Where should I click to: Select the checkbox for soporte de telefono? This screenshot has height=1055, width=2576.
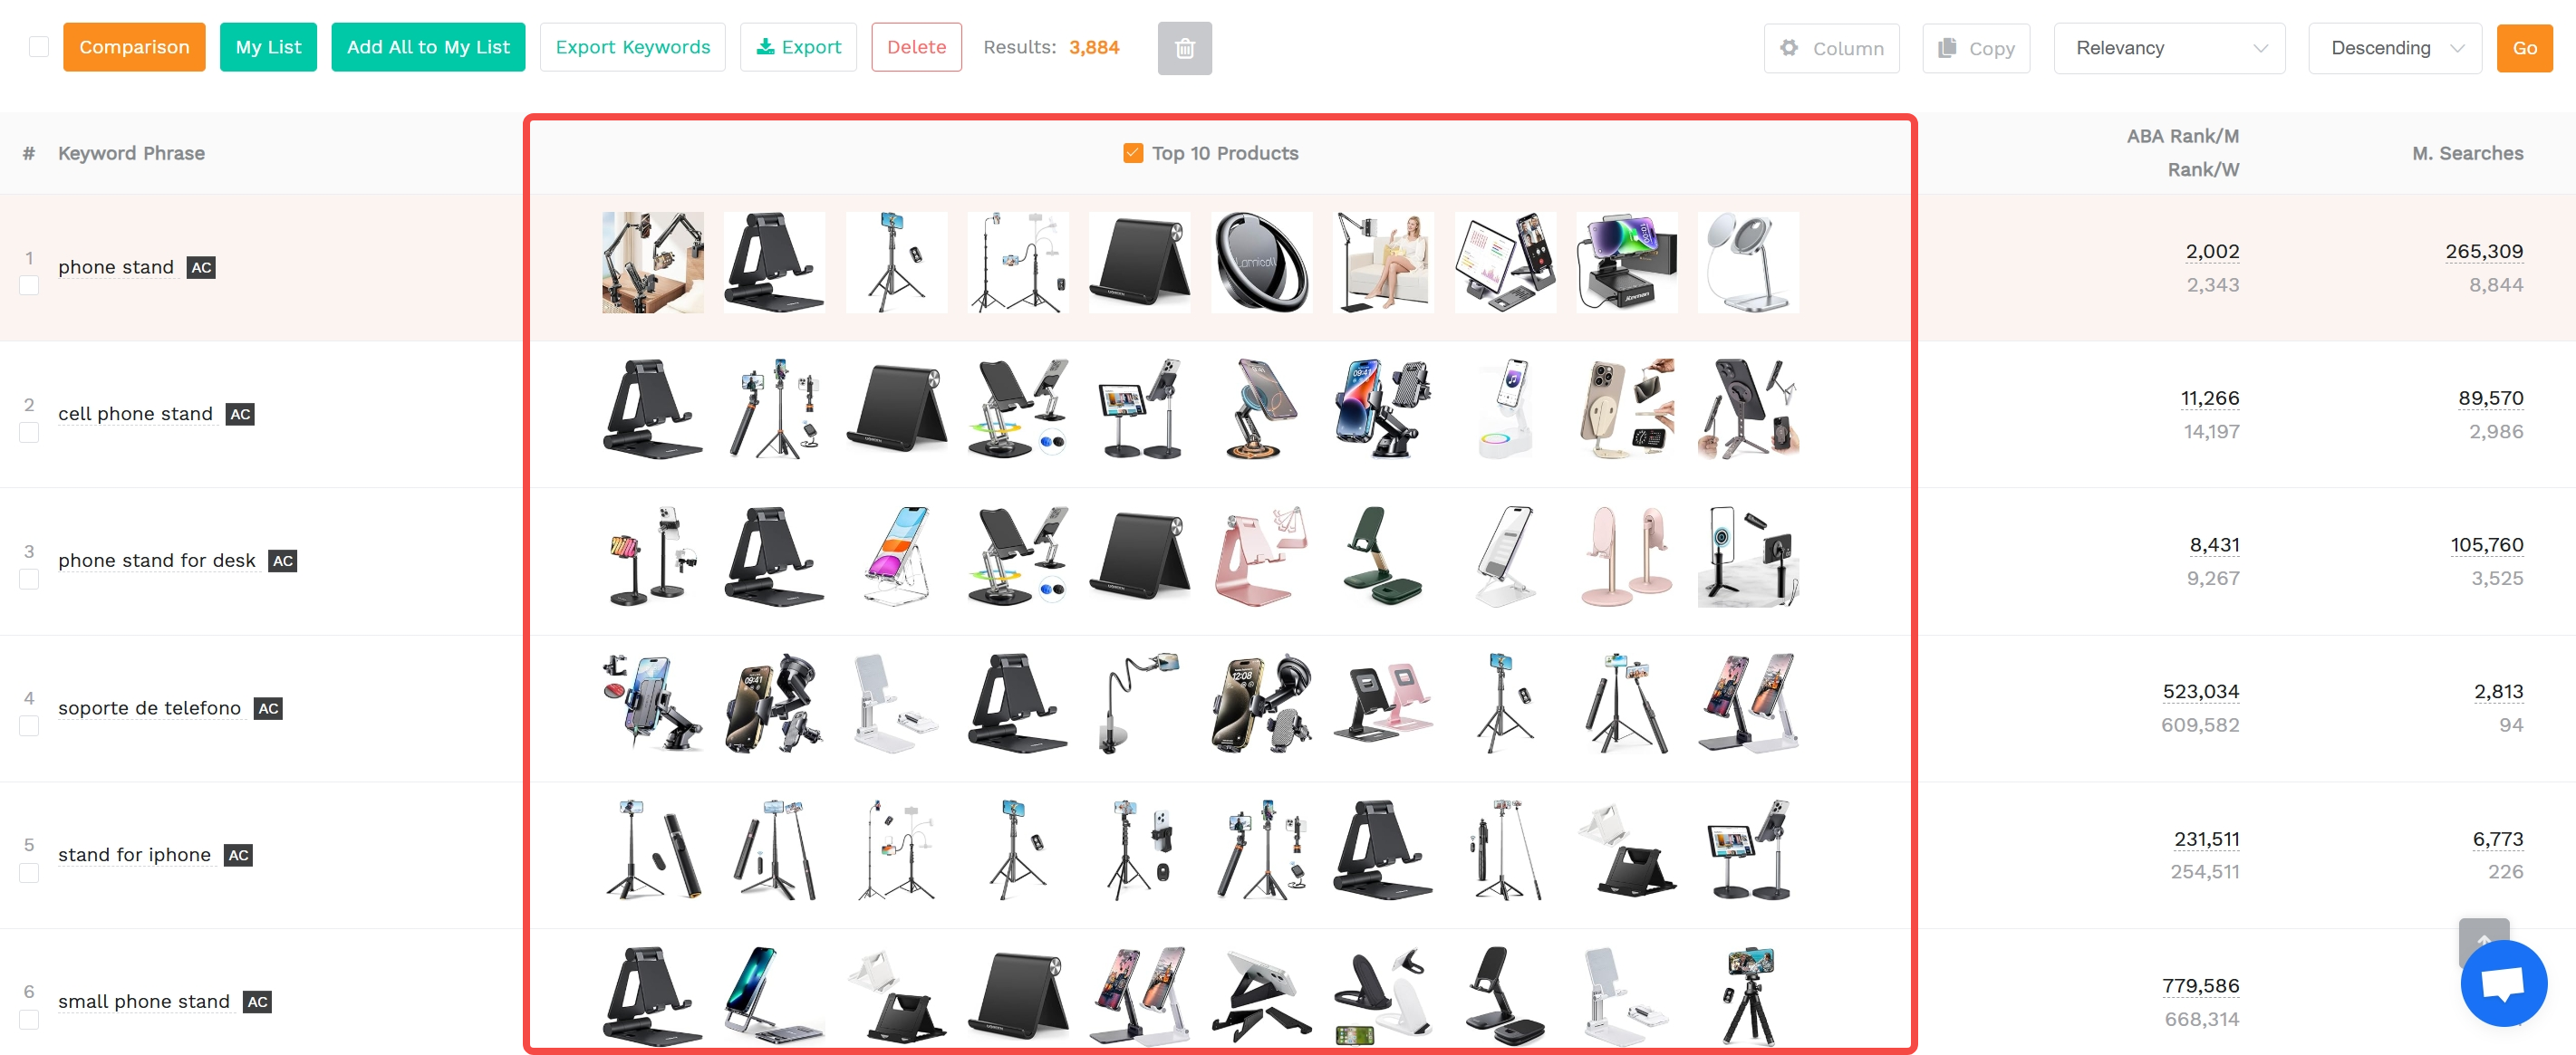click(30, 726)
